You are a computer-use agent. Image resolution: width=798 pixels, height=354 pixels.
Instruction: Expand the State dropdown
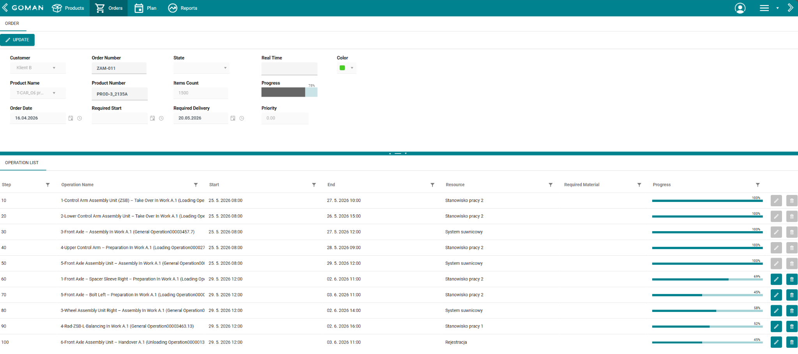coord(225,68)
